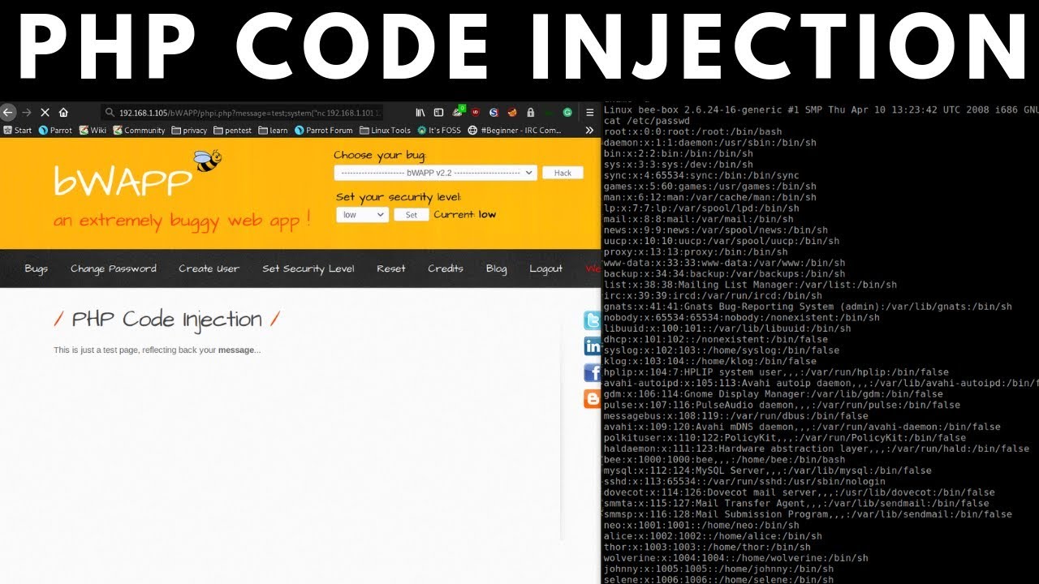Open the Bugs menu item
Image resolution: width=1039 pixels, height=584 pixels.
tap(36, 268)
